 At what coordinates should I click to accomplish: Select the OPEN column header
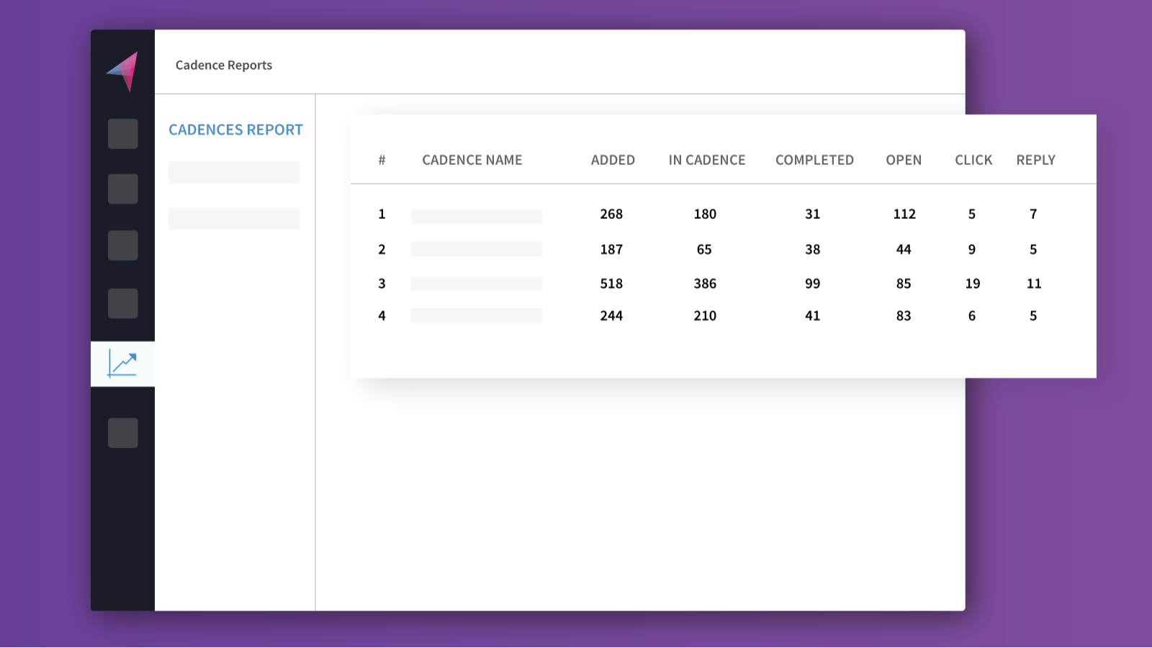[x=904, y=160]
